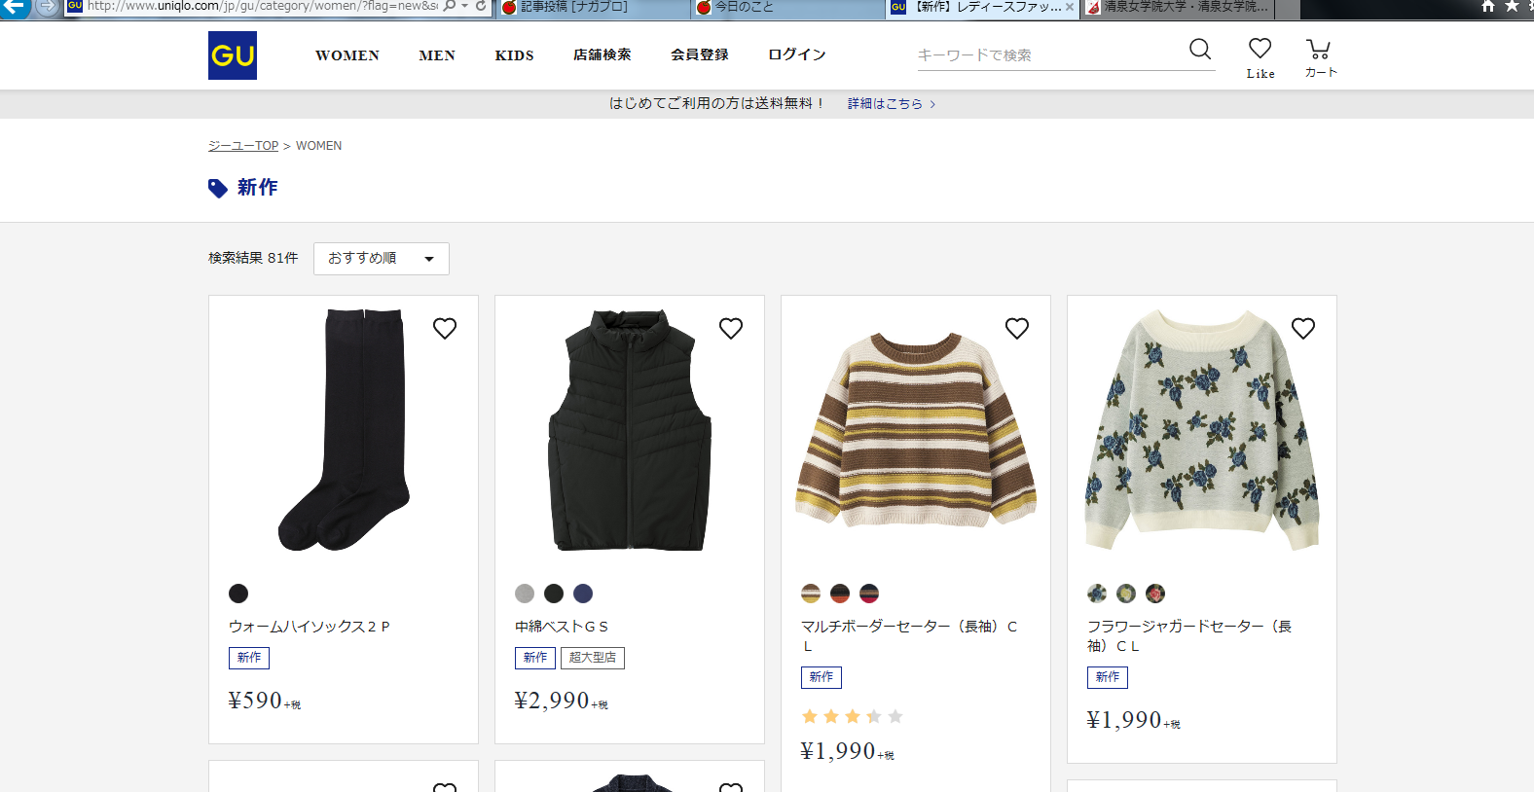
Task: Switch to 清泉女学院大学 tab
Action: click(x=1177, y=8)
